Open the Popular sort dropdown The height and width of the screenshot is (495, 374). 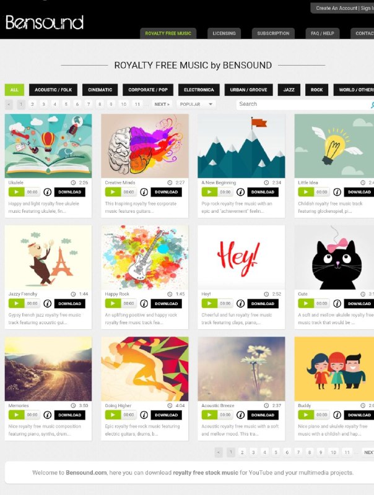(x=196, y=104)
